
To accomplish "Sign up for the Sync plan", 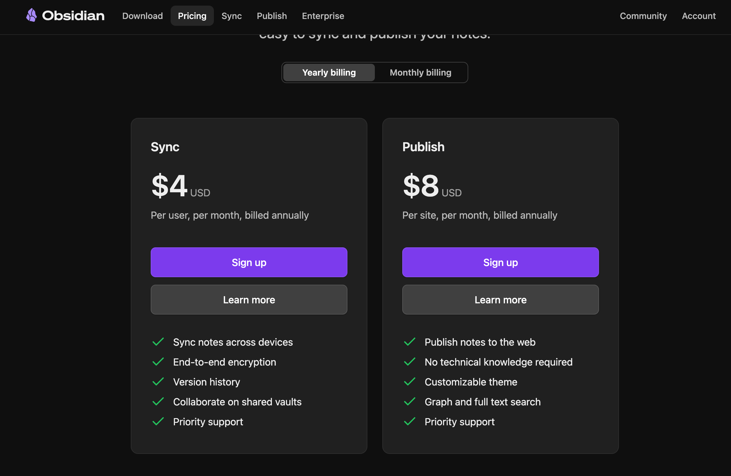I will pyautogui.click(x=249, y=262).
